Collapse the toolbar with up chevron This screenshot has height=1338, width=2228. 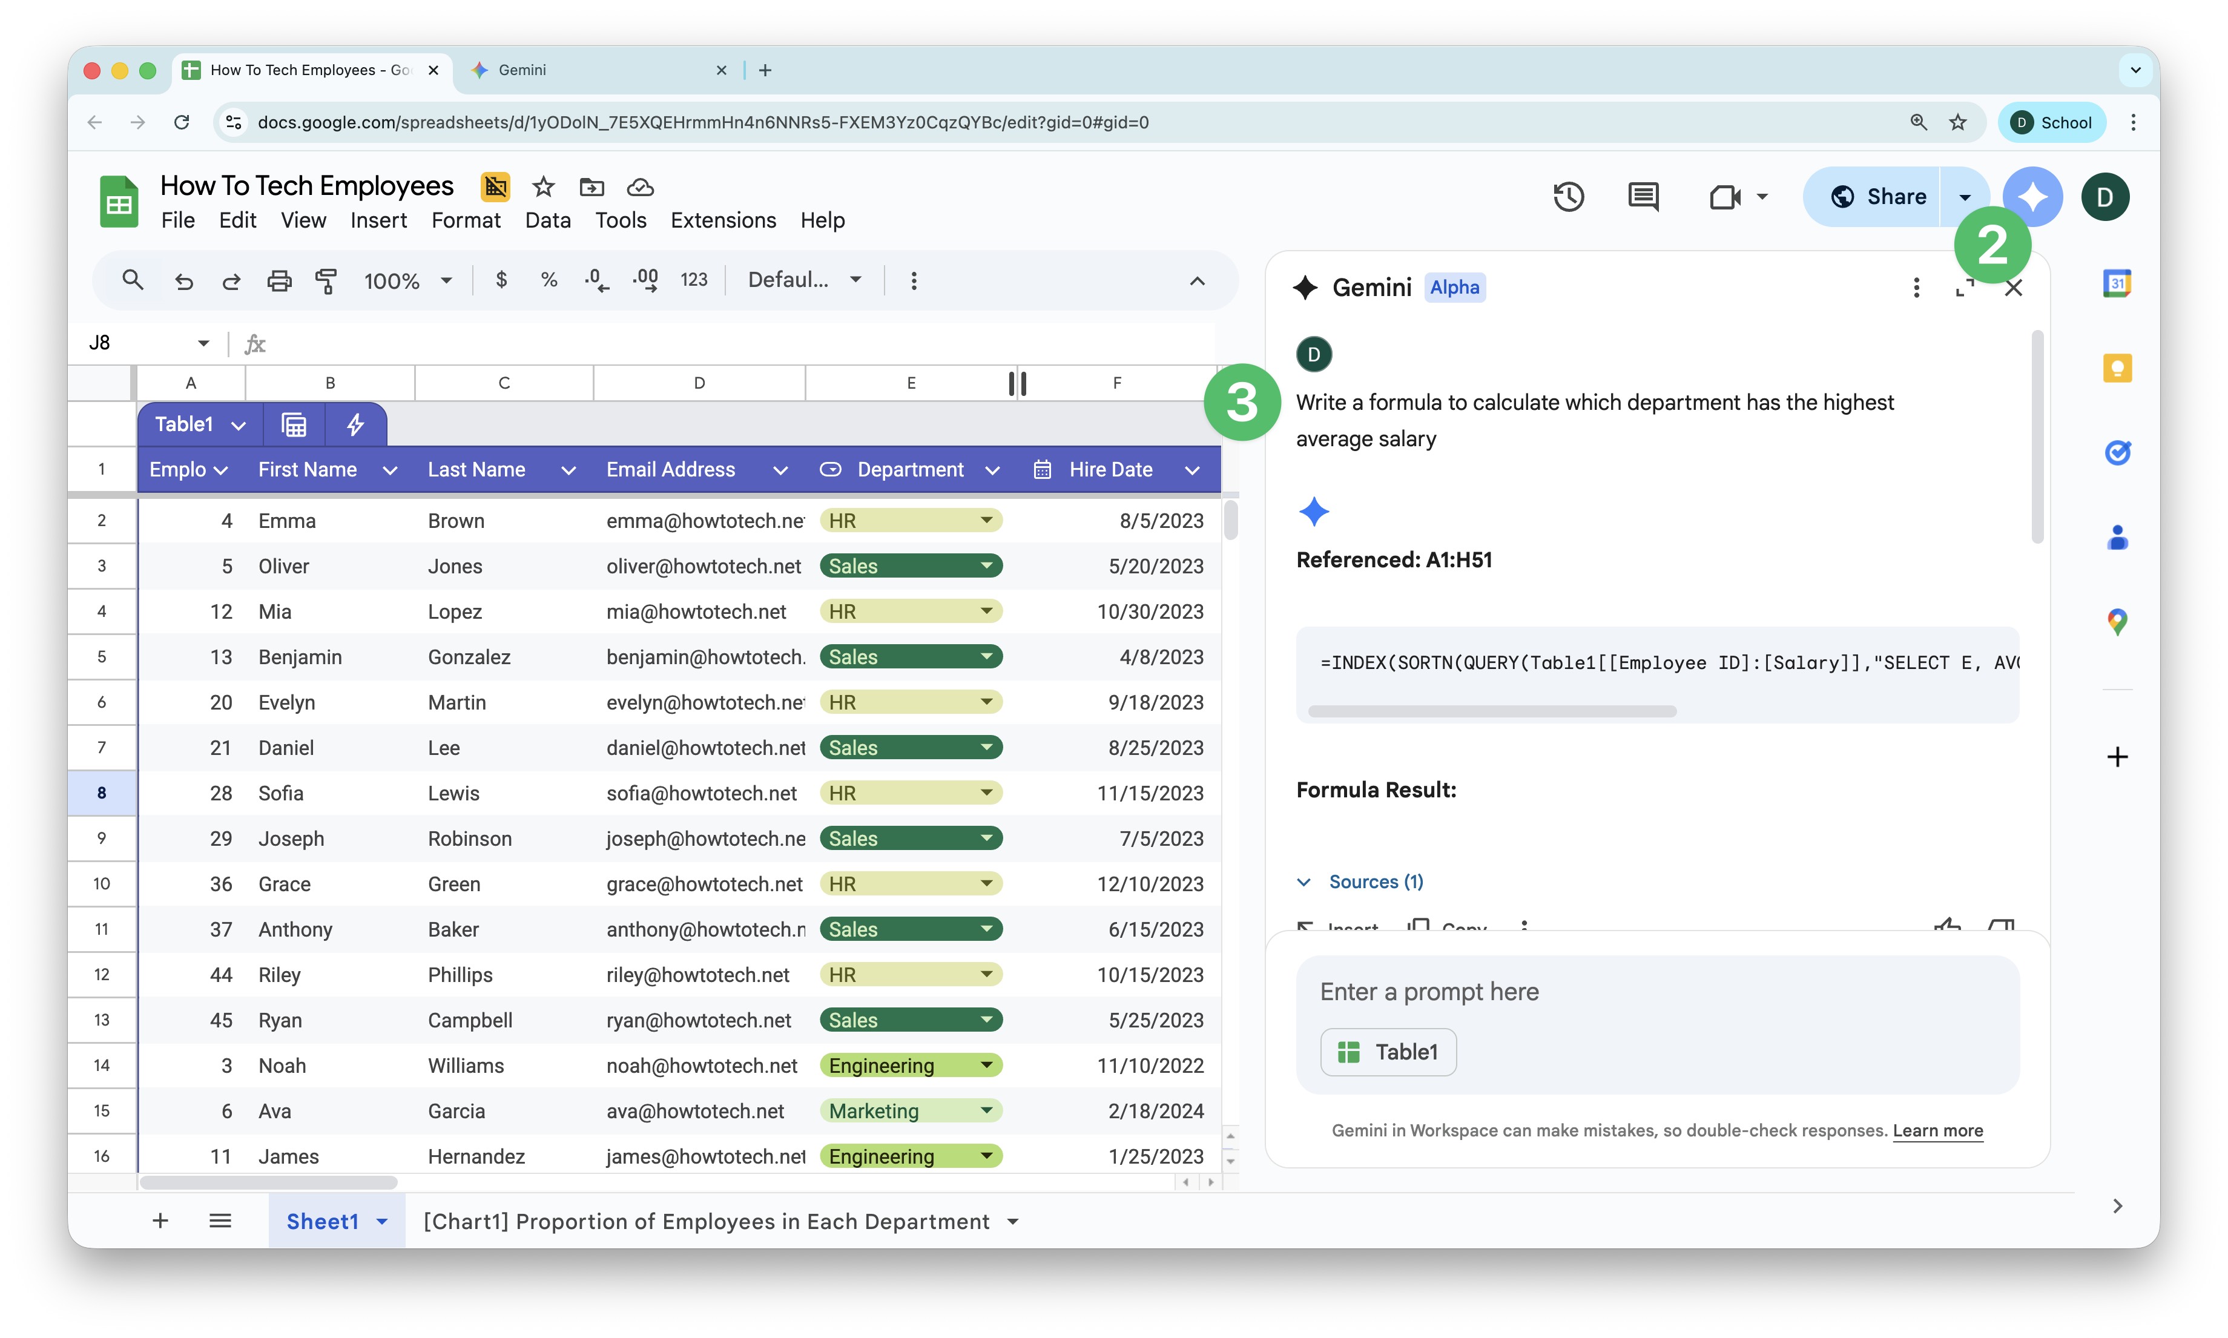[x=1196, y=280]
